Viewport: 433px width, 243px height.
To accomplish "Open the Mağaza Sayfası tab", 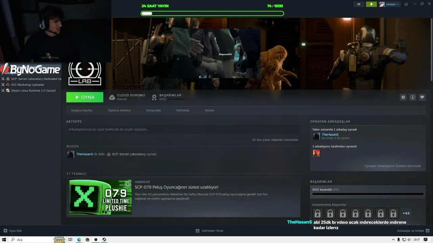I will 82,110.
